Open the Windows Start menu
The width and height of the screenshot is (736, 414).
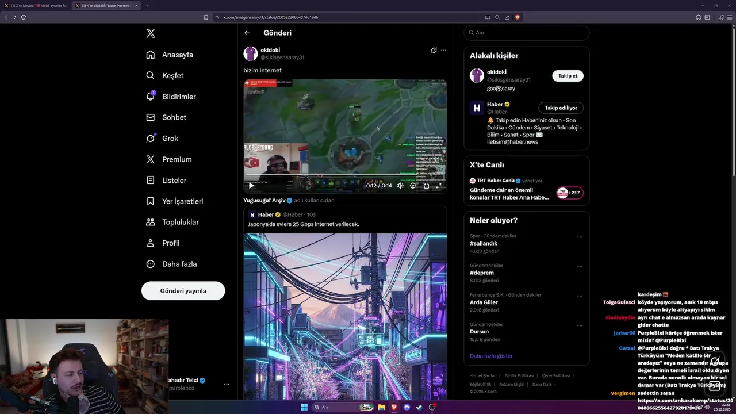304,407
